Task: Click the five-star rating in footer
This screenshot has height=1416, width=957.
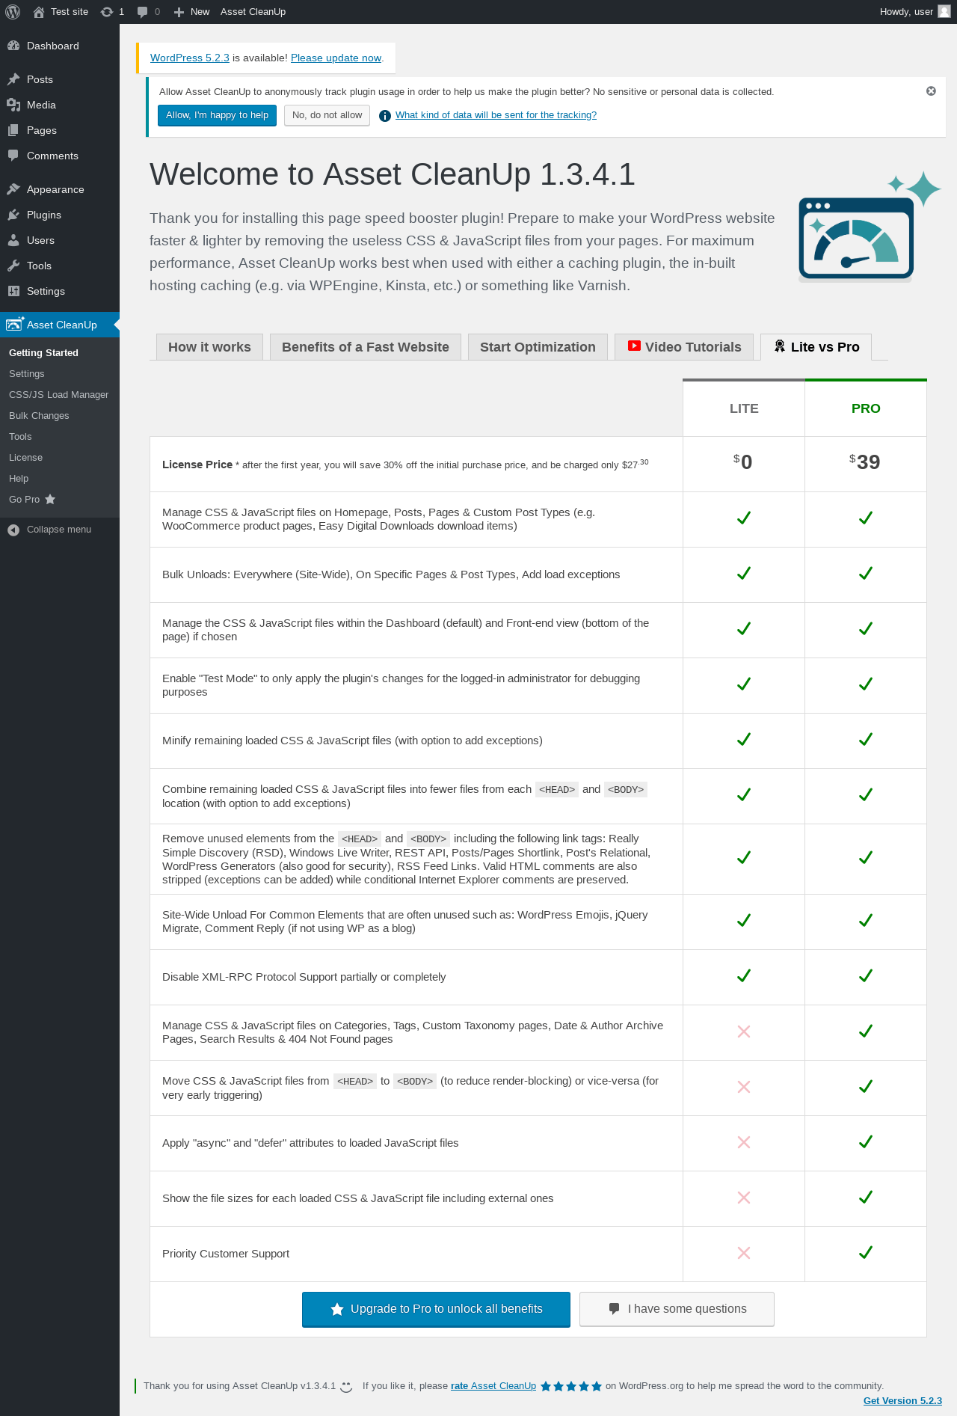Action: click(x=571, y=1386)
